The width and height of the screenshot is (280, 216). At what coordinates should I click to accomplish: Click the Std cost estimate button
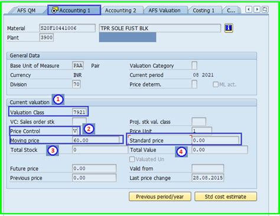click(x=226, y=197)
